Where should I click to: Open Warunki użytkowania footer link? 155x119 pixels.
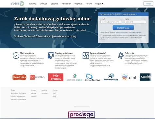coord(18,99)
